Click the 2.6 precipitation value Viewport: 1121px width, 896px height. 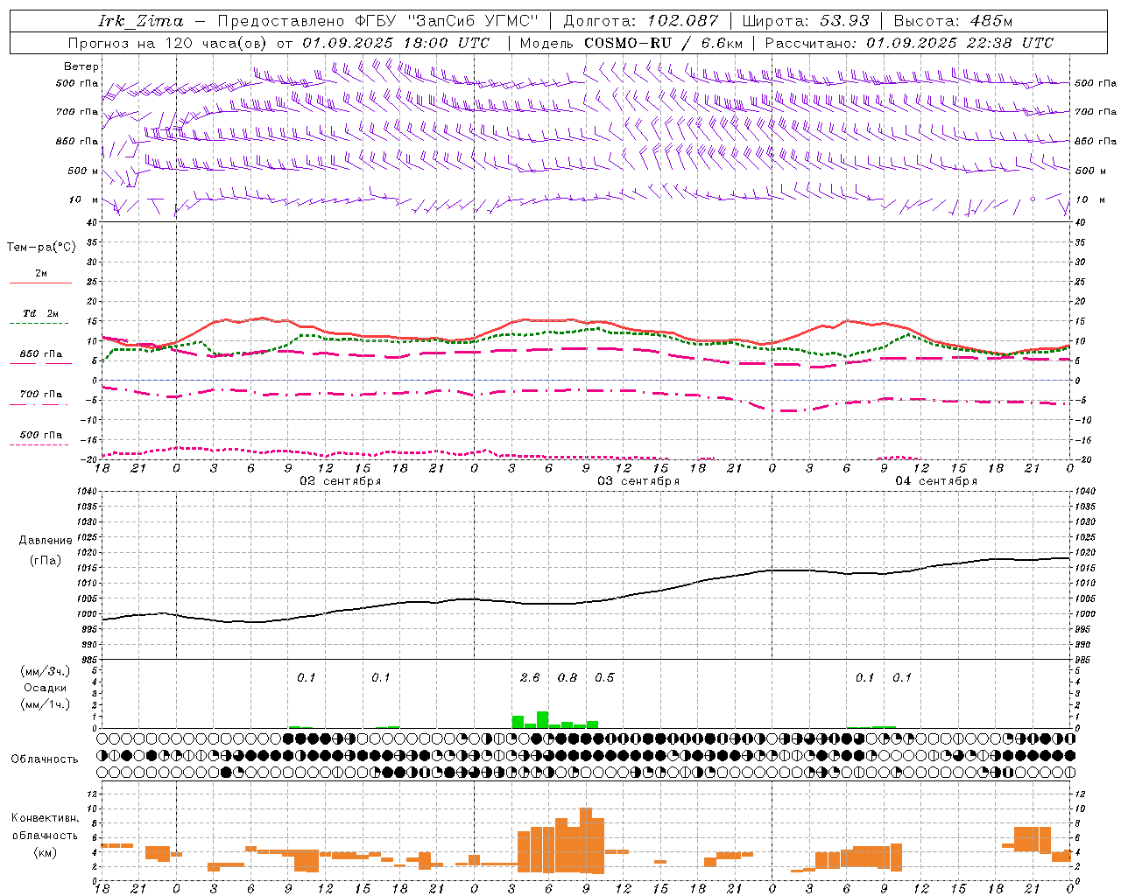pyautogui.click(x=530, y=678)
